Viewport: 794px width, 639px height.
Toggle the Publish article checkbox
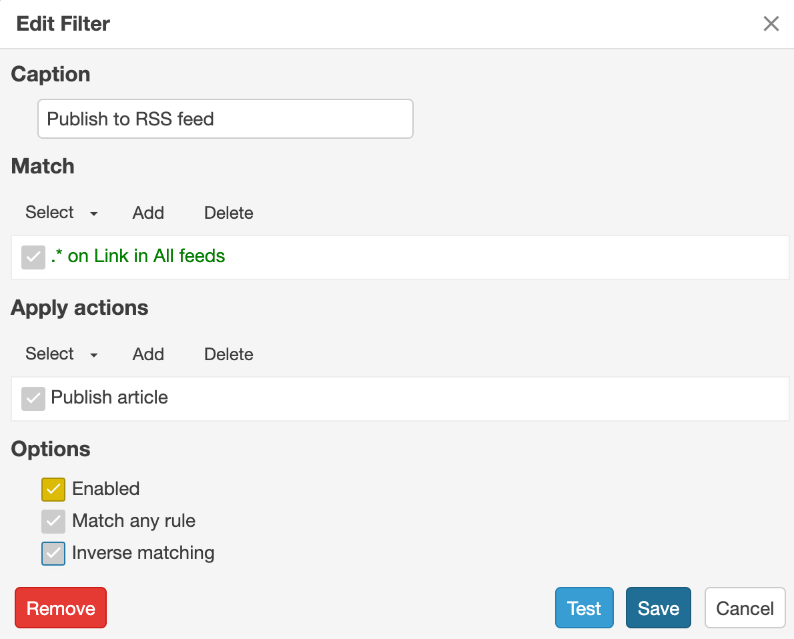33,398
